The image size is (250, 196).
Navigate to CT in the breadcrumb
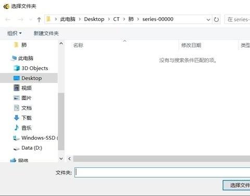click(116, 19)
